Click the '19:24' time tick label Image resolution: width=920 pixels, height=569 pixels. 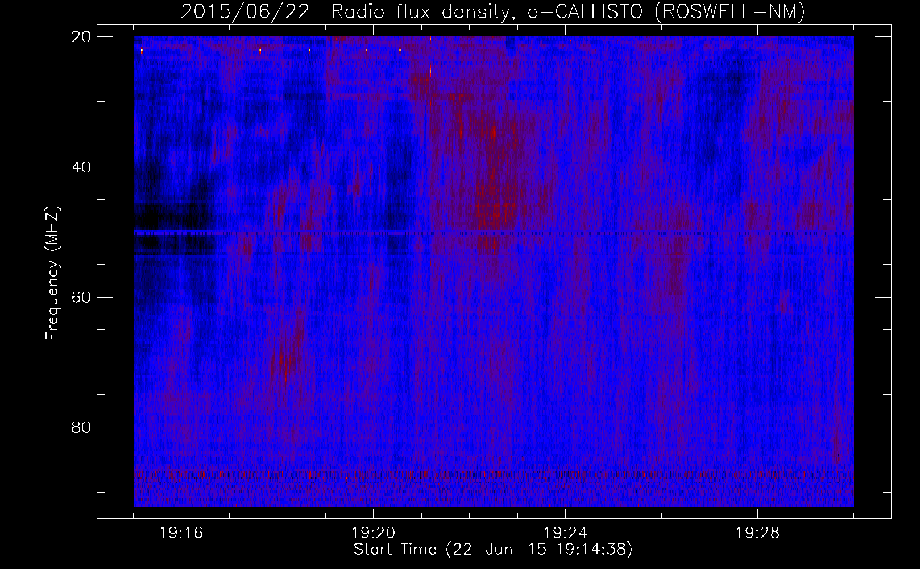pos(565,533)
